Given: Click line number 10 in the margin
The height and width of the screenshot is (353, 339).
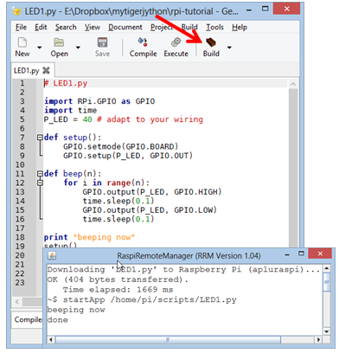Looking at the screenshot, I should pos(20,164).
